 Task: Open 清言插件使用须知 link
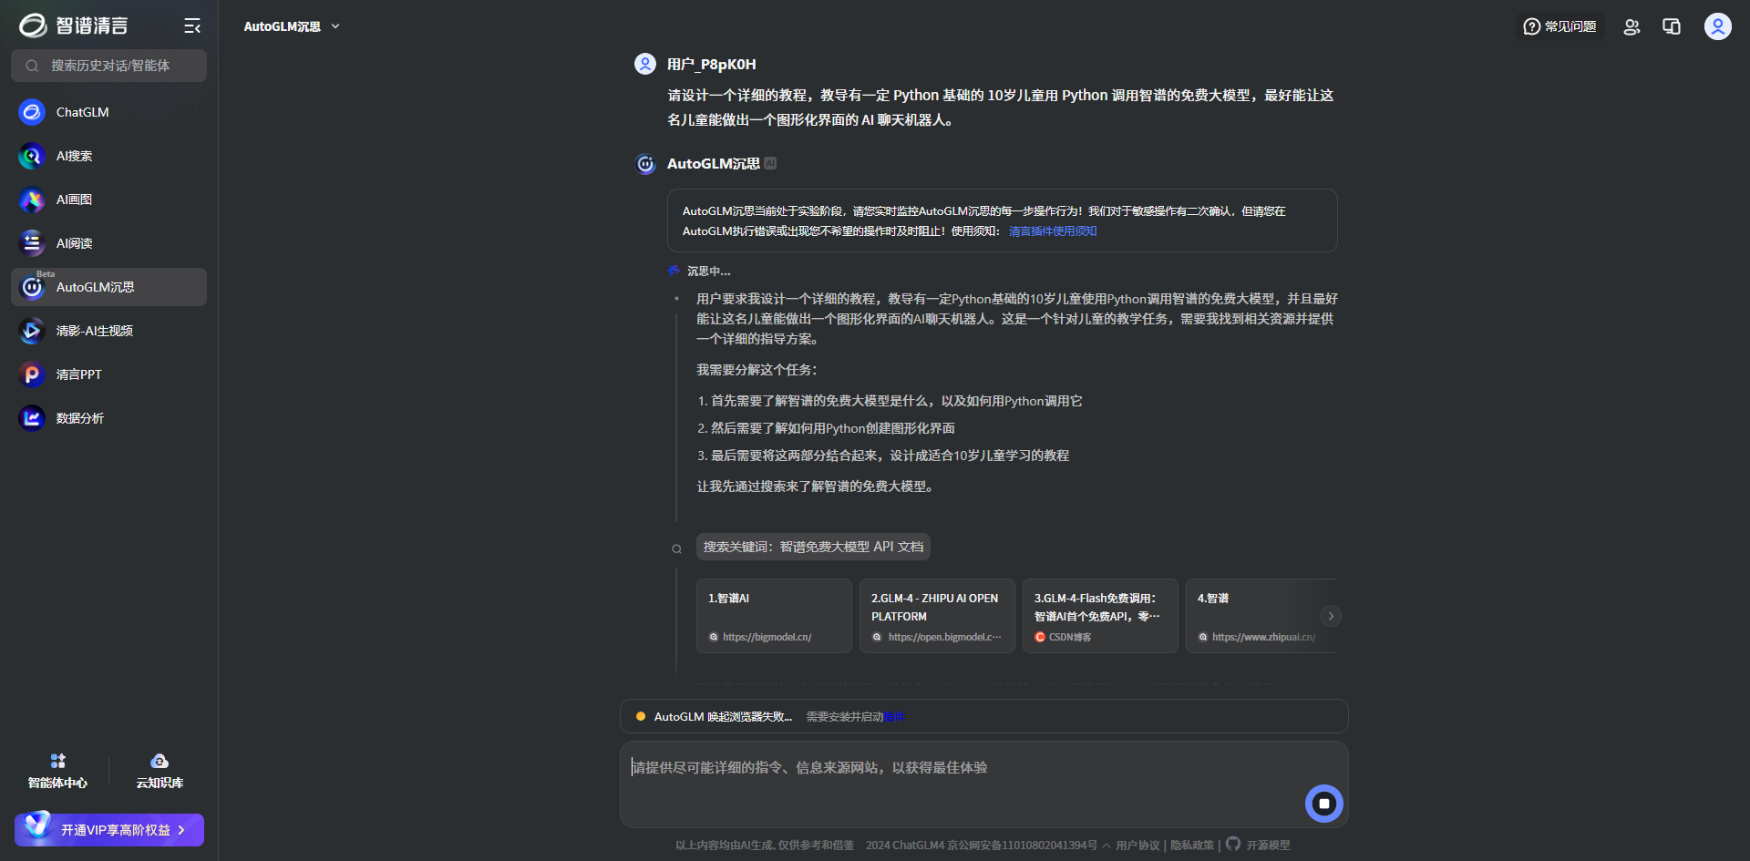tap(1053, 231)
